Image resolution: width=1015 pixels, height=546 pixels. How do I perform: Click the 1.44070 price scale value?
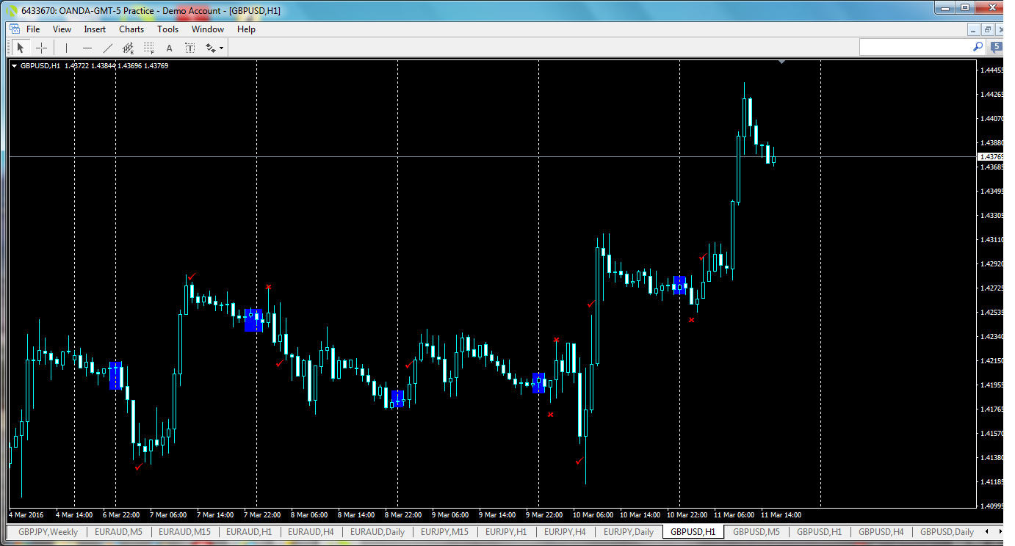[991, 119]
